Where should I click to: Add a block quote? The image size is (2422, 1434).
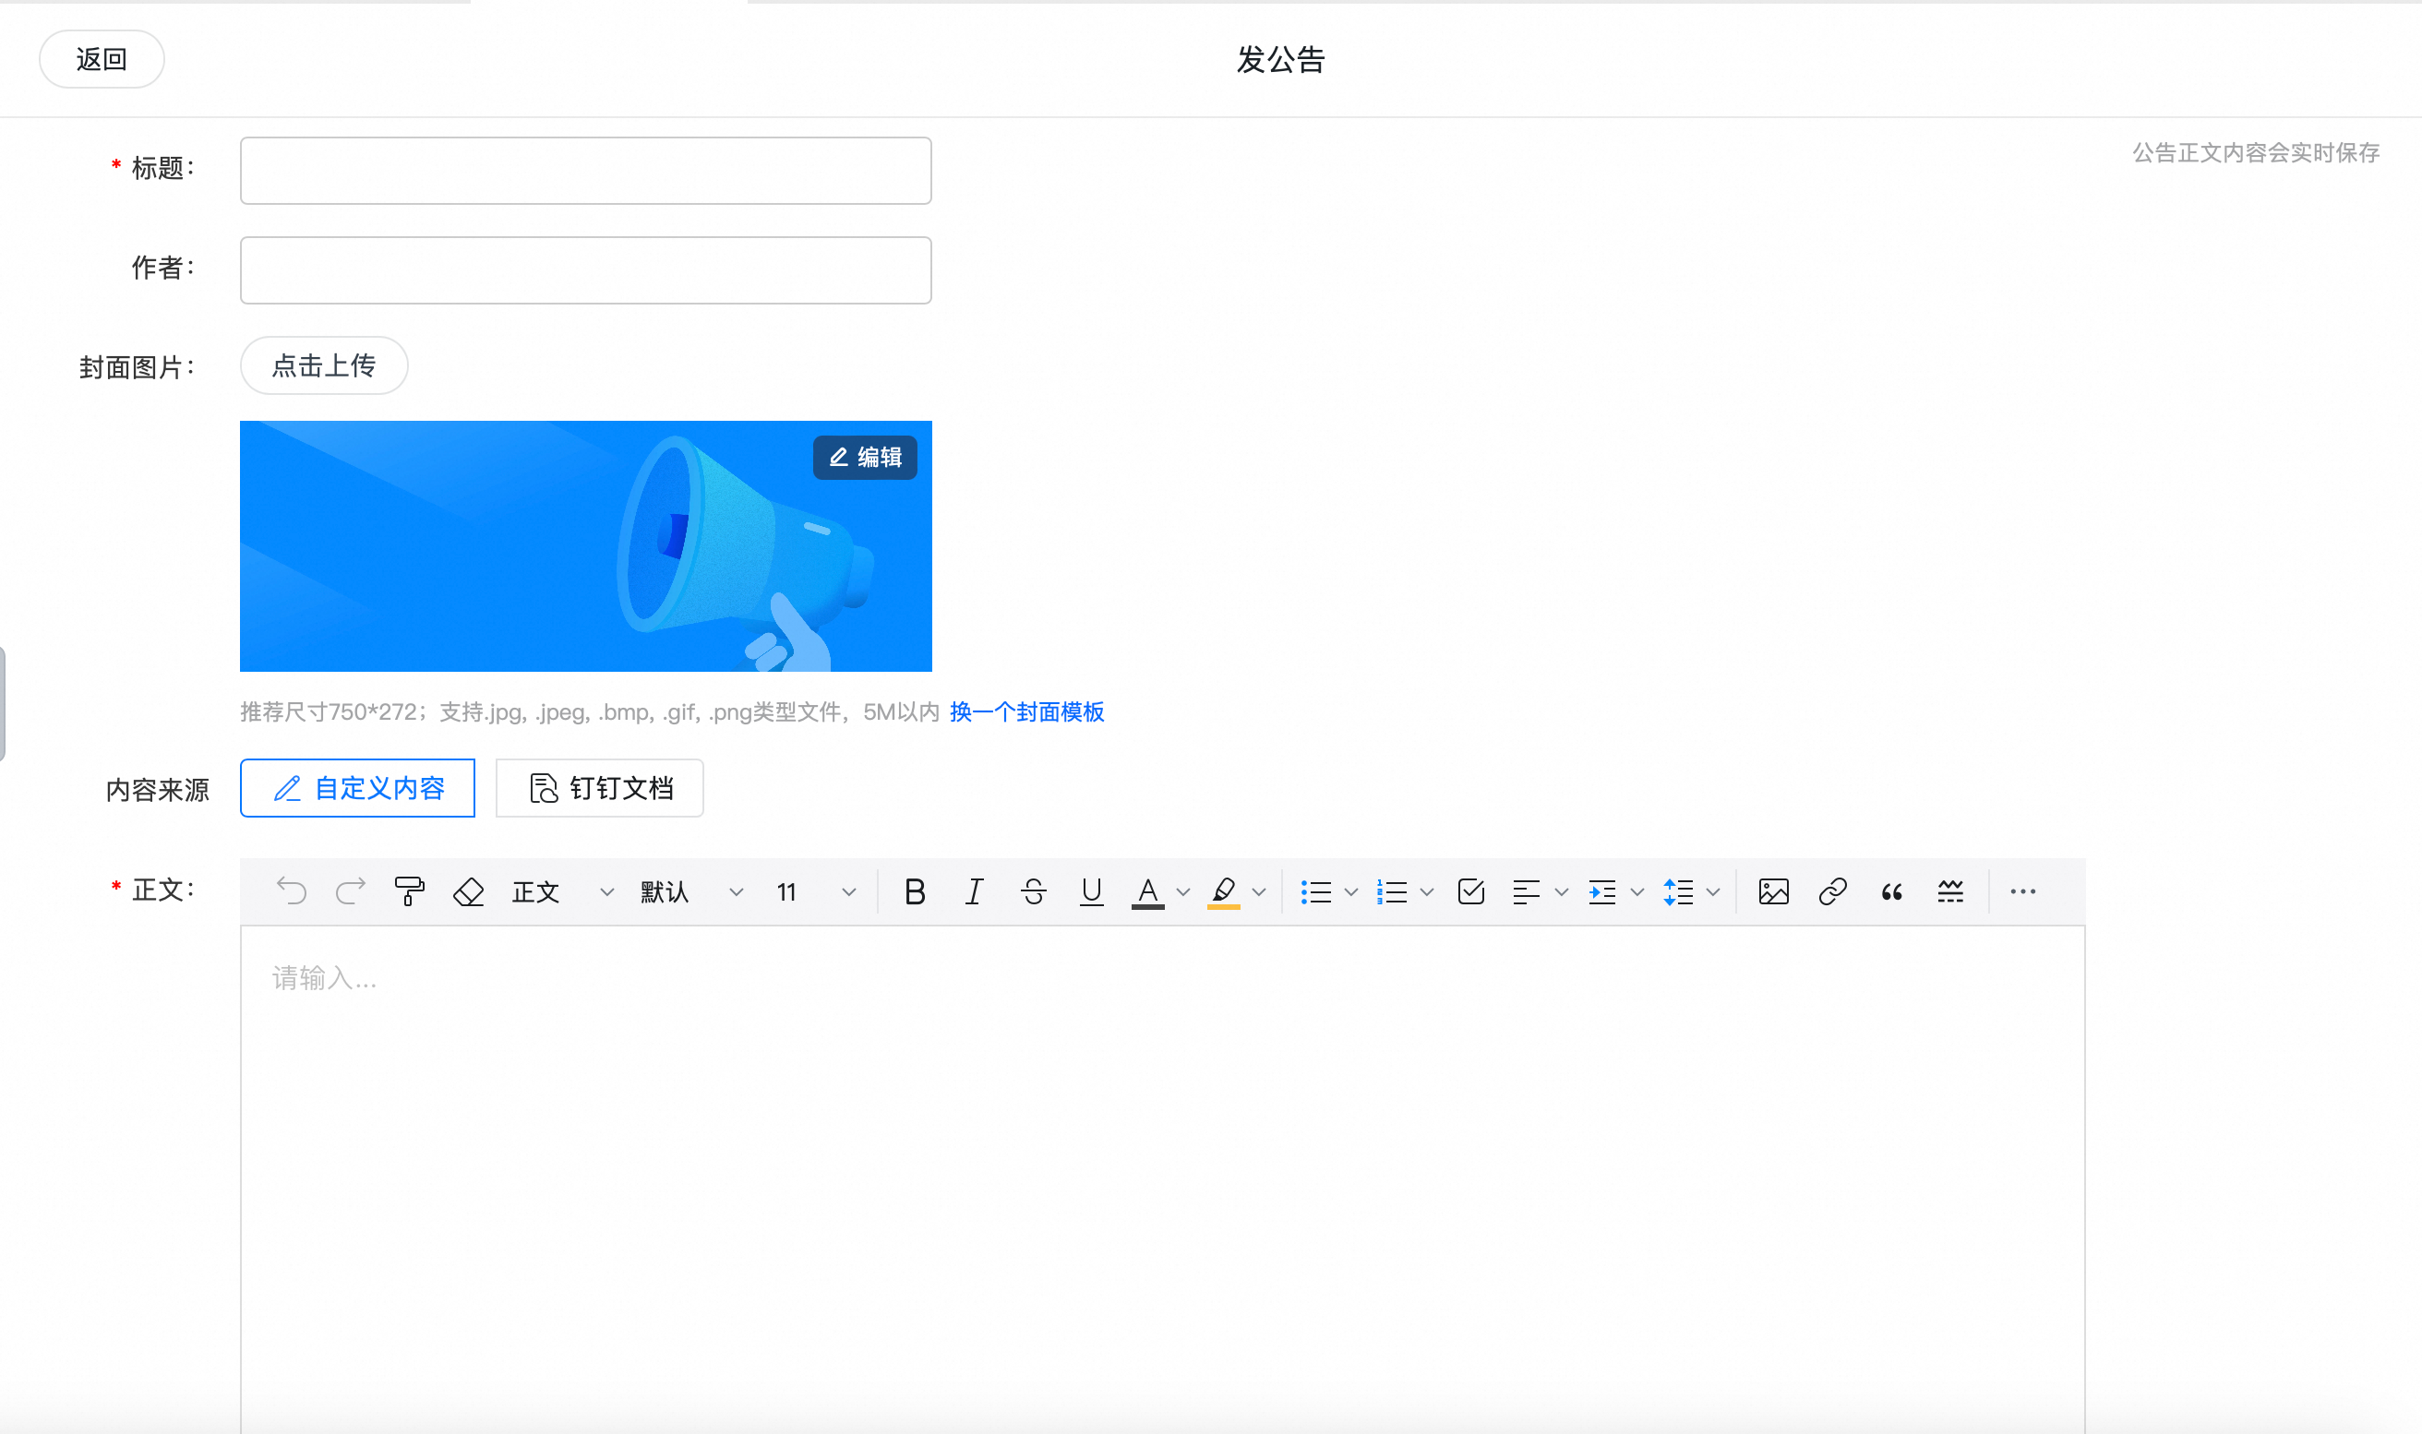[1891, 890]
